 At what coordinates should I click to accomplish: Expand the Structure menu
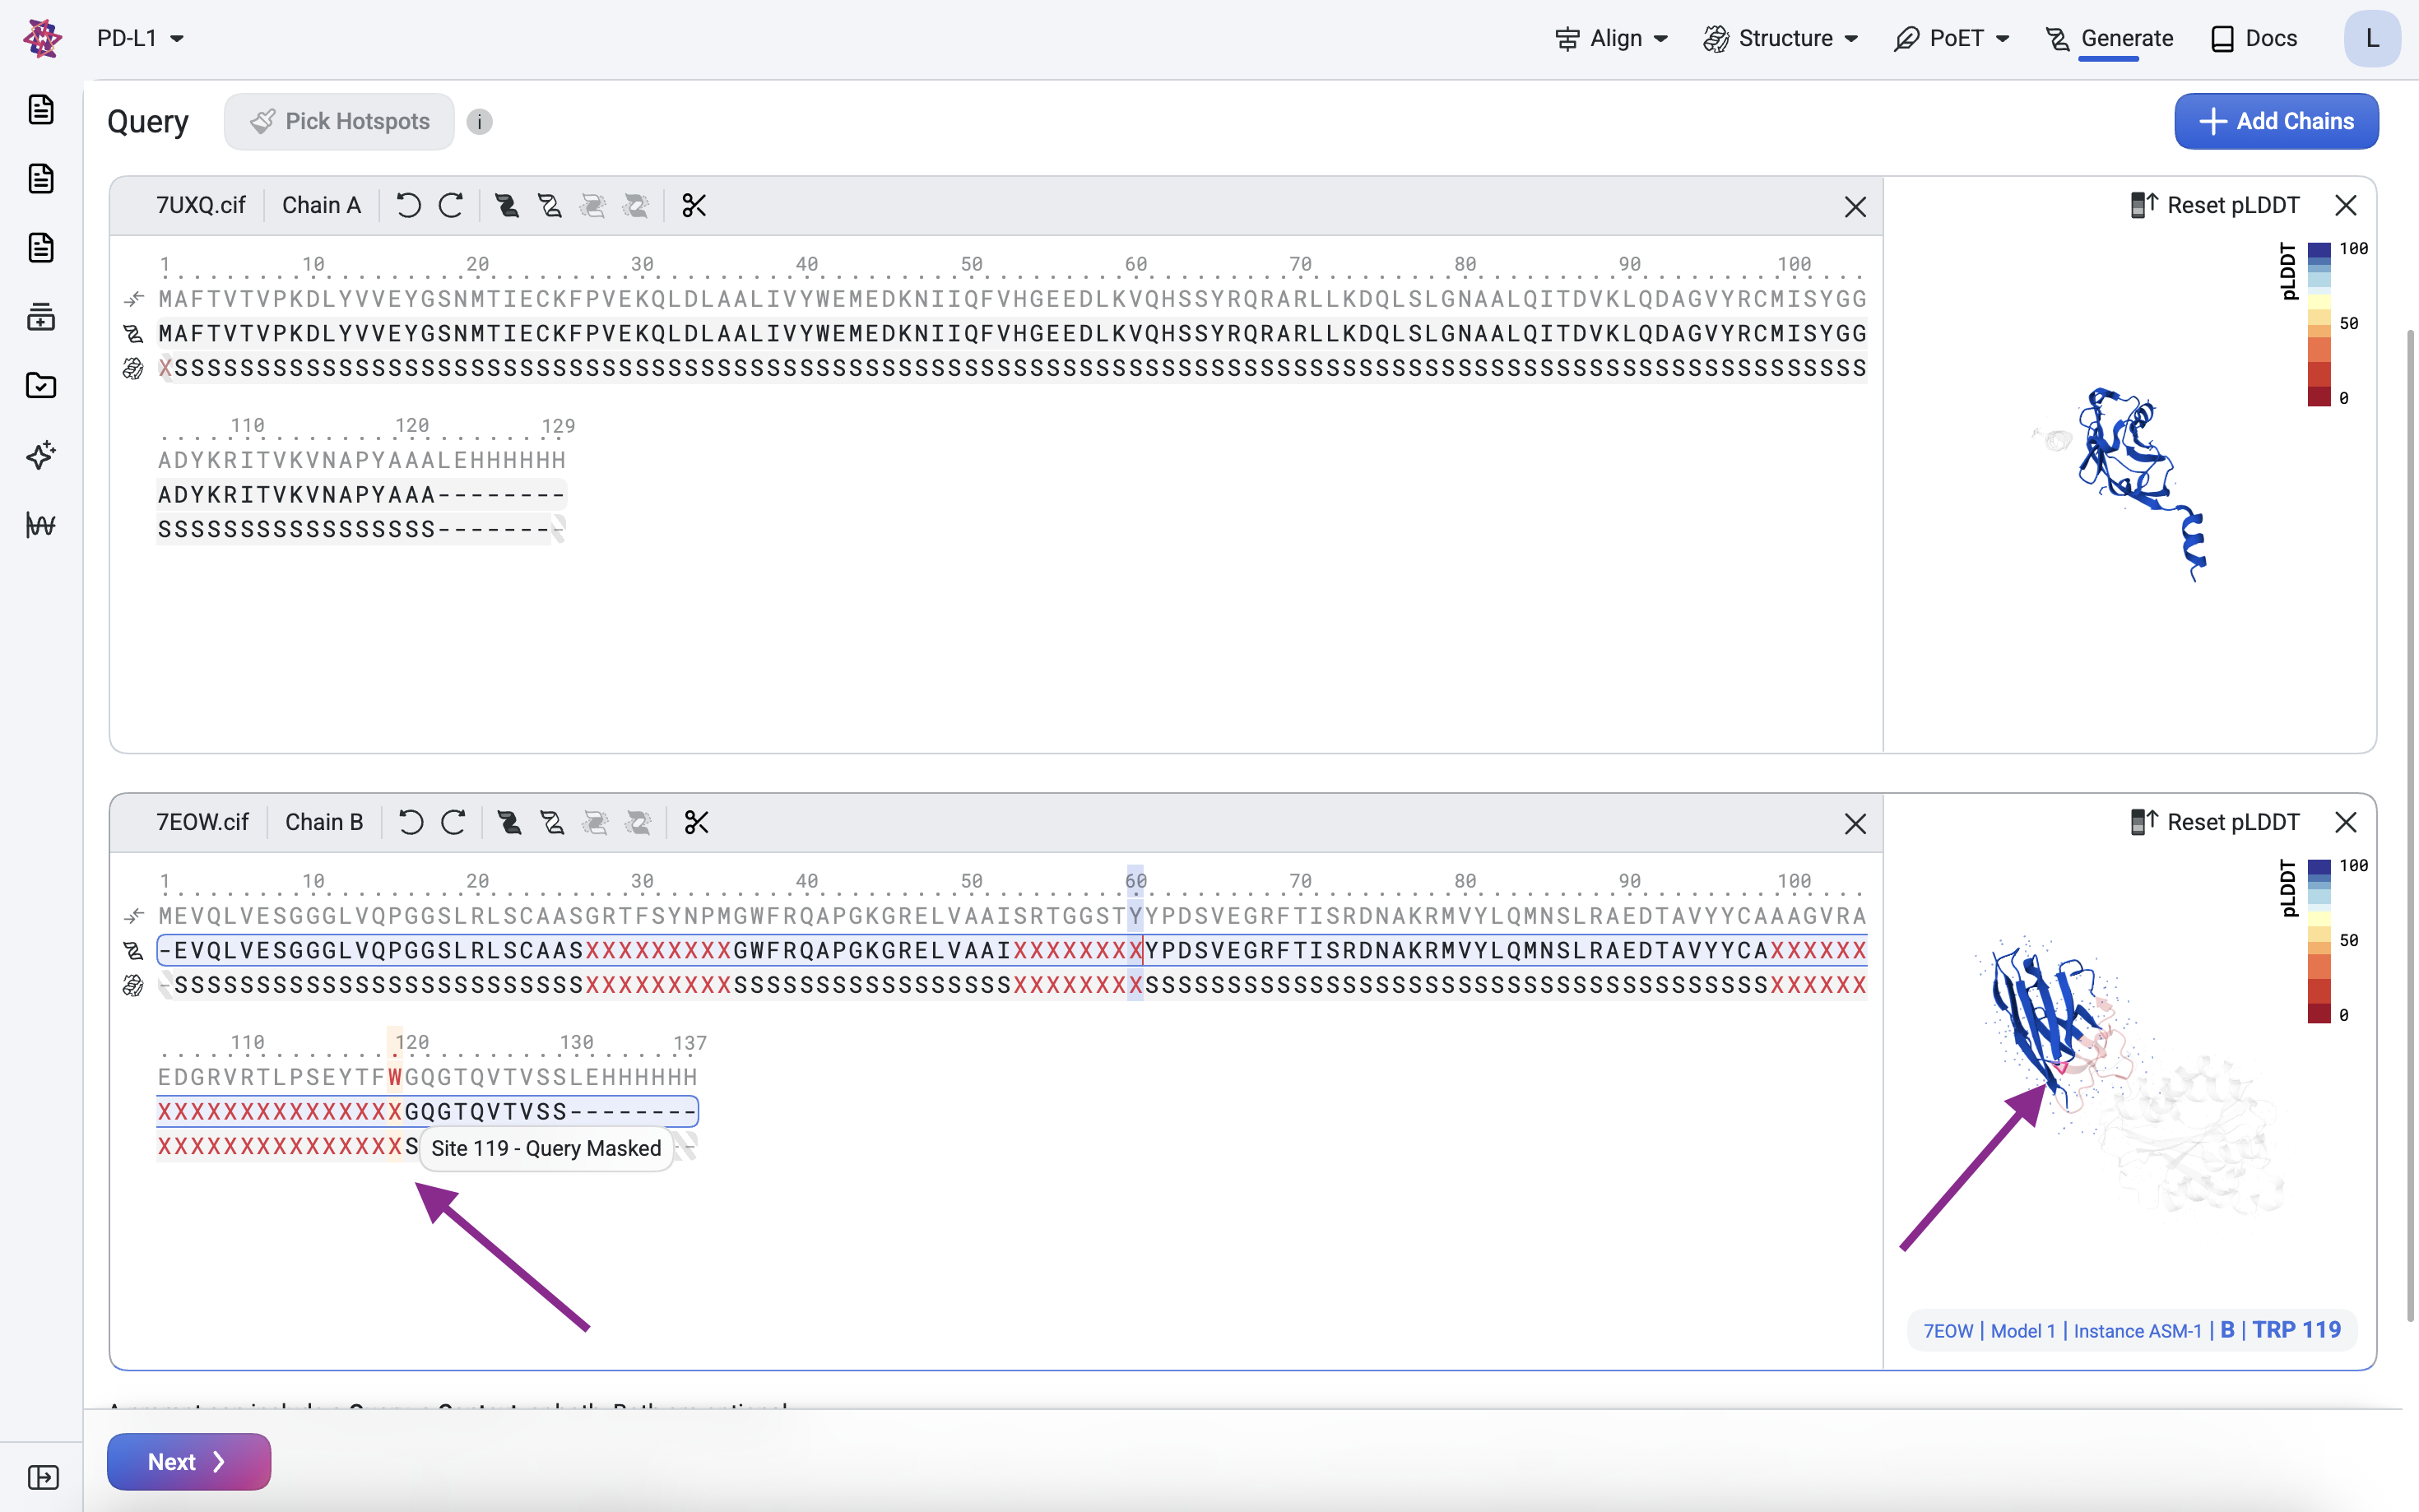click(x=1780, y=38)
